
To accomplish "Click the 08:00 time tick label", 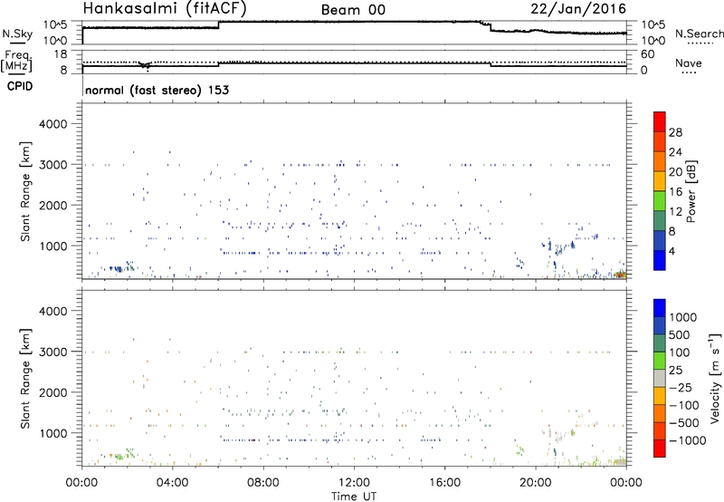I will 263,483.
